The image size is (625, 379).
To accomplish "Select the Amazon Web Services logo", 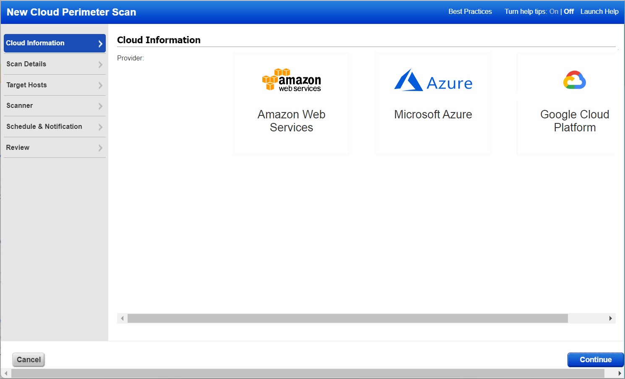I will pyautogui.click(x=292, y=80).
